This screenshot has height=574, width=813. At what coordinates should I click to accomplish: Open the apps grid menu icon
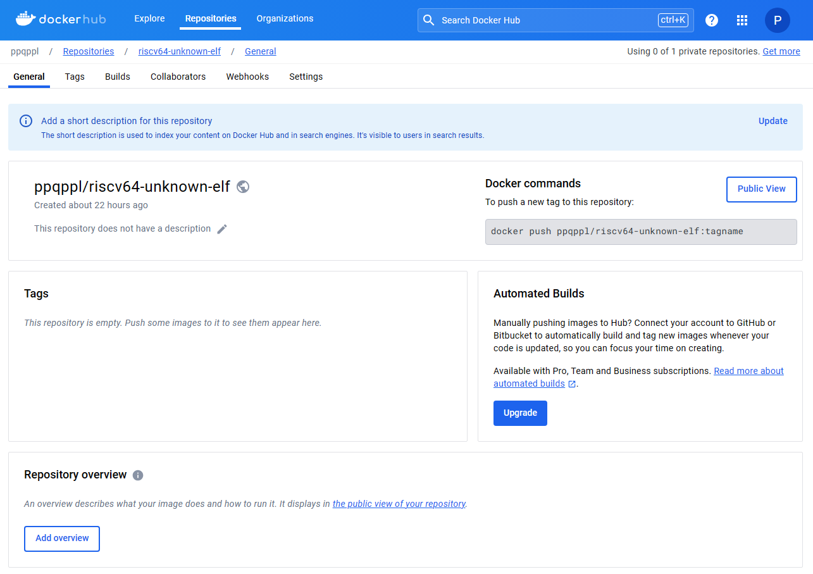742,20
